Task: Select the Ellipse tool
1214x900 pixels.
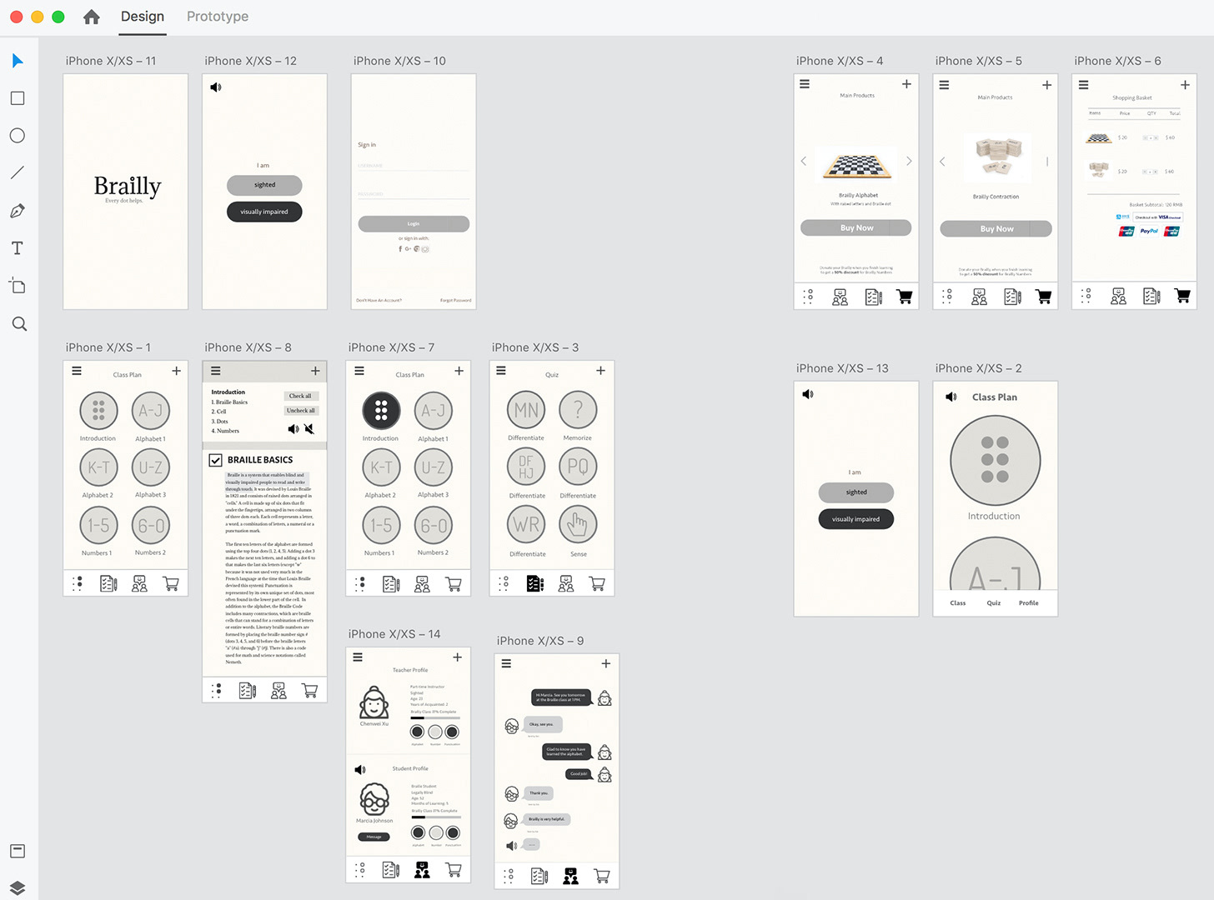Action: pyautogui.click(x=18, y=136)
